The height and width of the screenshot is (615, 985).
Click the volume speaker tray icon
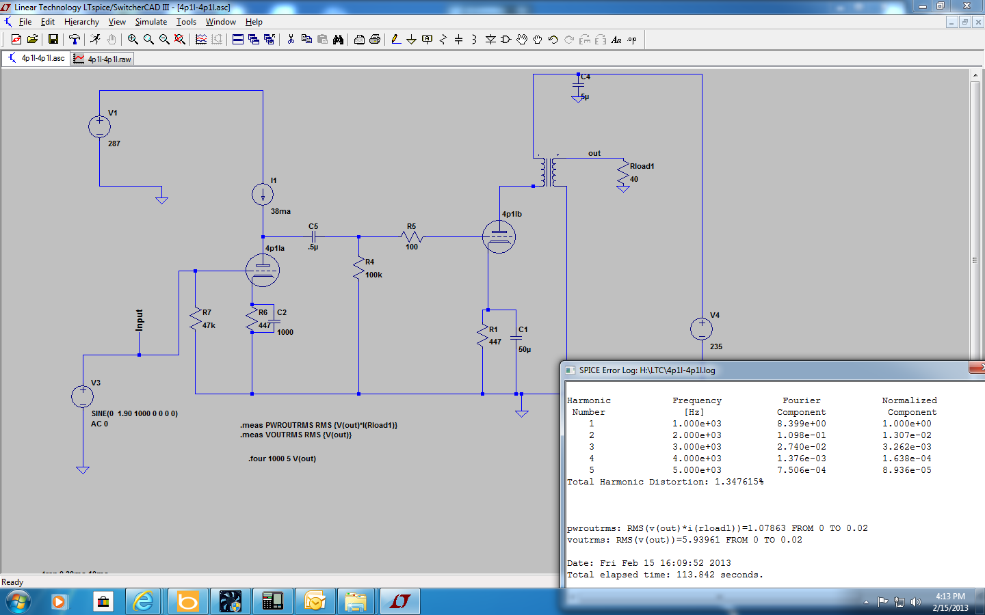click(x=917, y=602)
